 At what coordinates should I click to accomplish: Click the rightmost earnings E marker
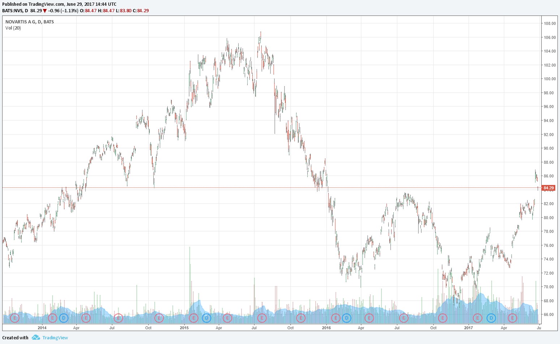coord(512,318)
